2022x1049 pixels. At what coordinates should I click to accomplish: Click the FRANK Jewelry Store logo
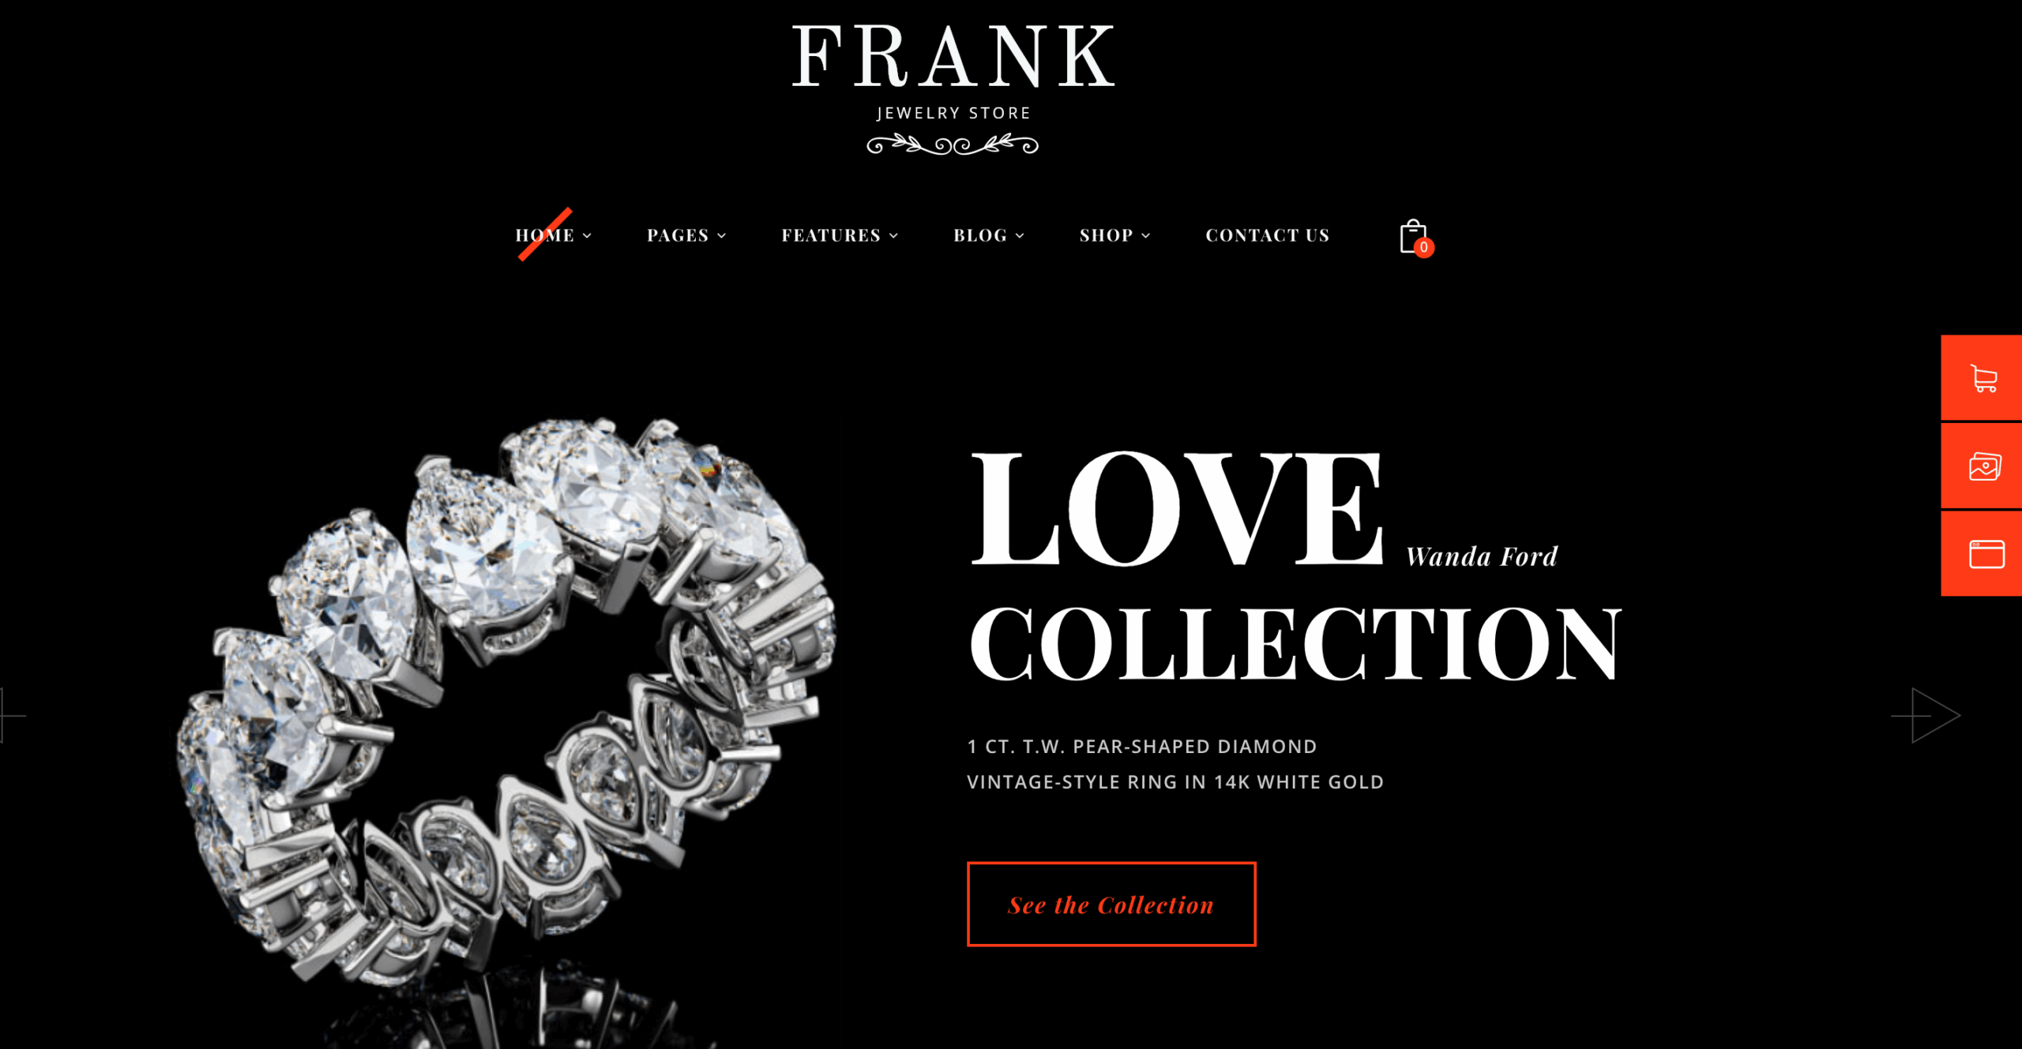[x=953, y=88]
